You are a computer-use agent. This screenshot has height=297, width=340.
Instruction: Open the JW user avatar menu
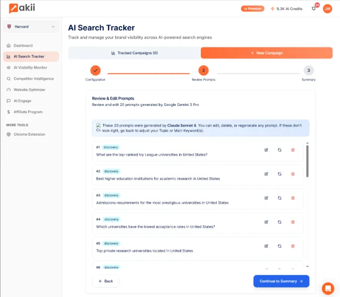point(328,9)
